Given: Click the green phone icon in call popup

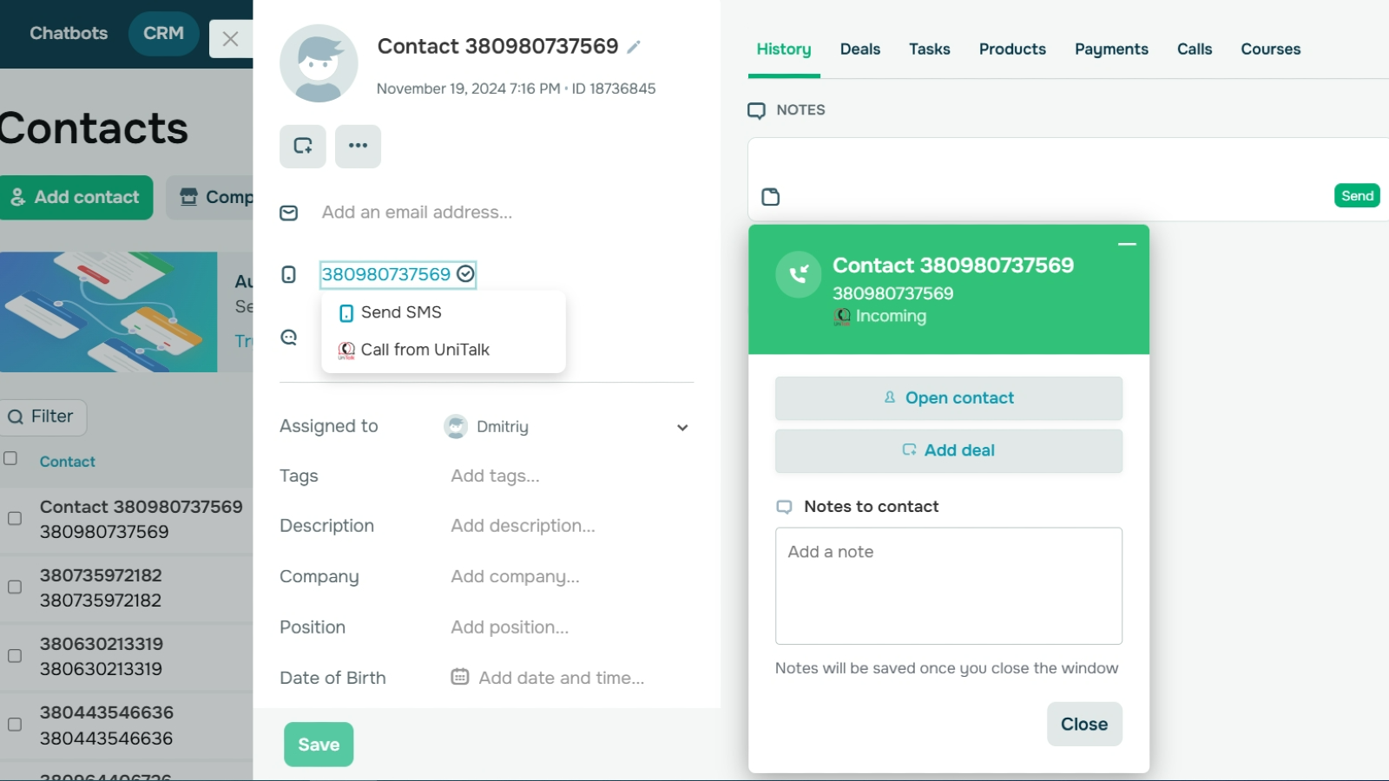Looking at the screenshot, I should point(798,275).
